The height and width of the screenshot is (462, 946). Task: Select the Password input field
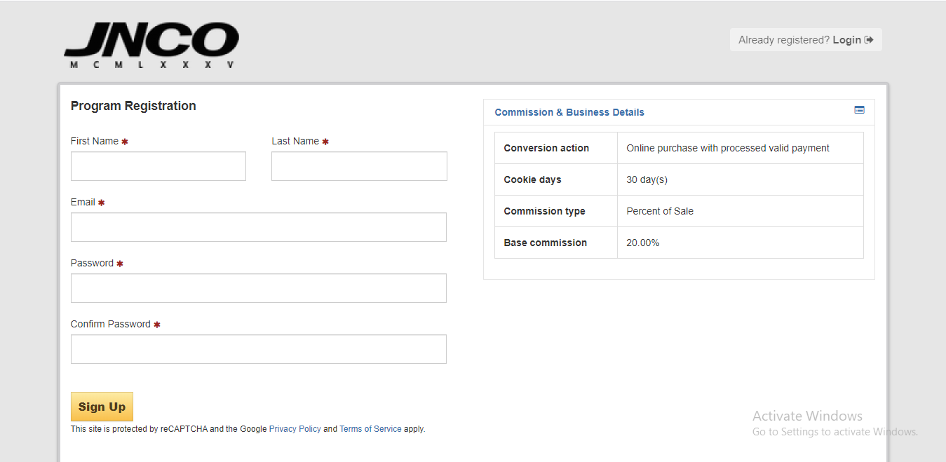click(x=258, y=288)
